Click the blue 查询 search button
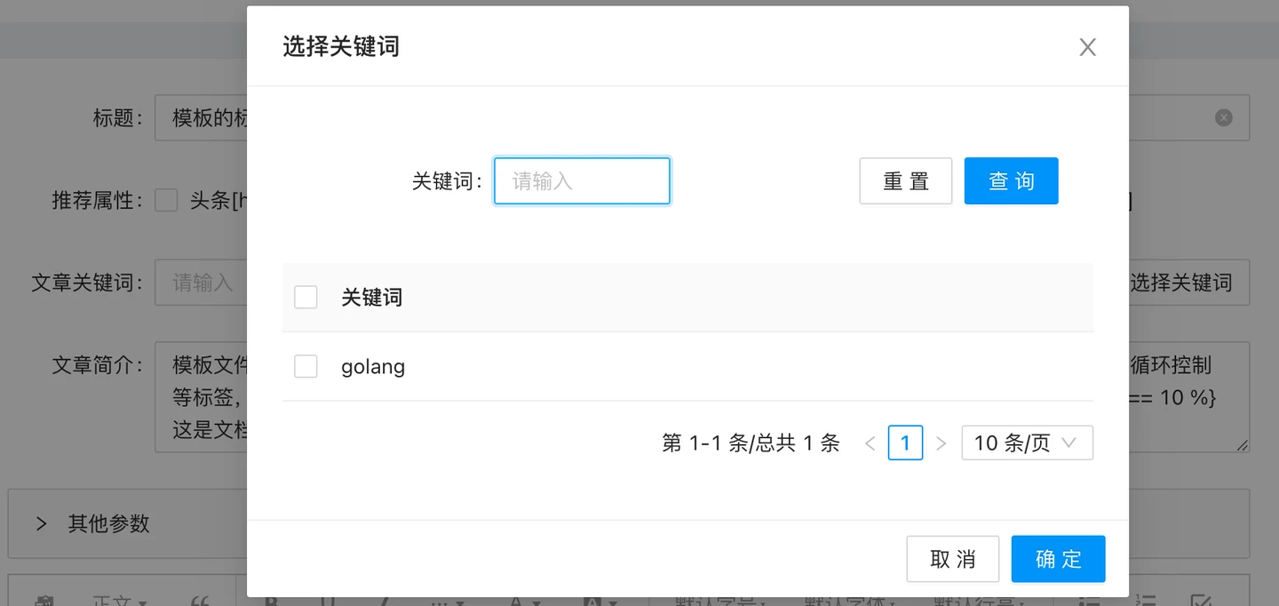Screen dimensions: 1279x606 [1011, 181]
